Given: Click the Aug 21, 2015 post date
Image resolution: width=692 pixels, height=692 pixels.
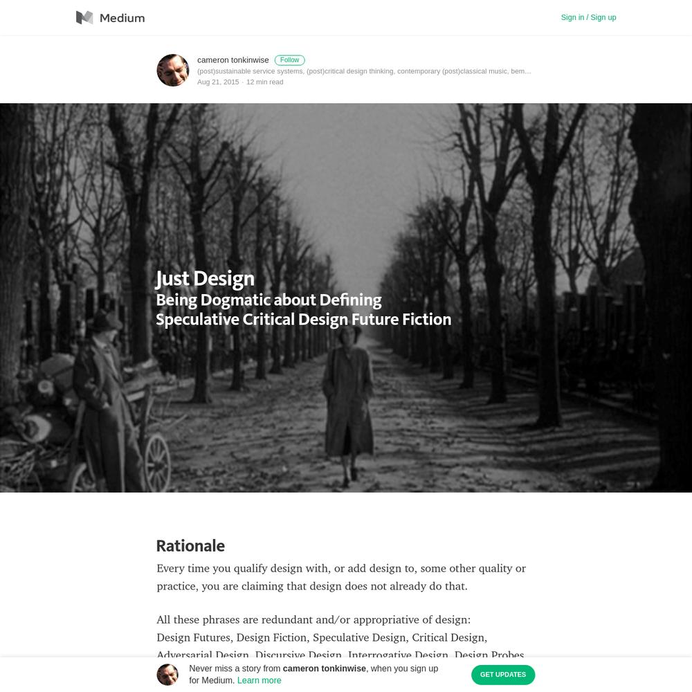Looking at the screenshot, I should (218, 82).
